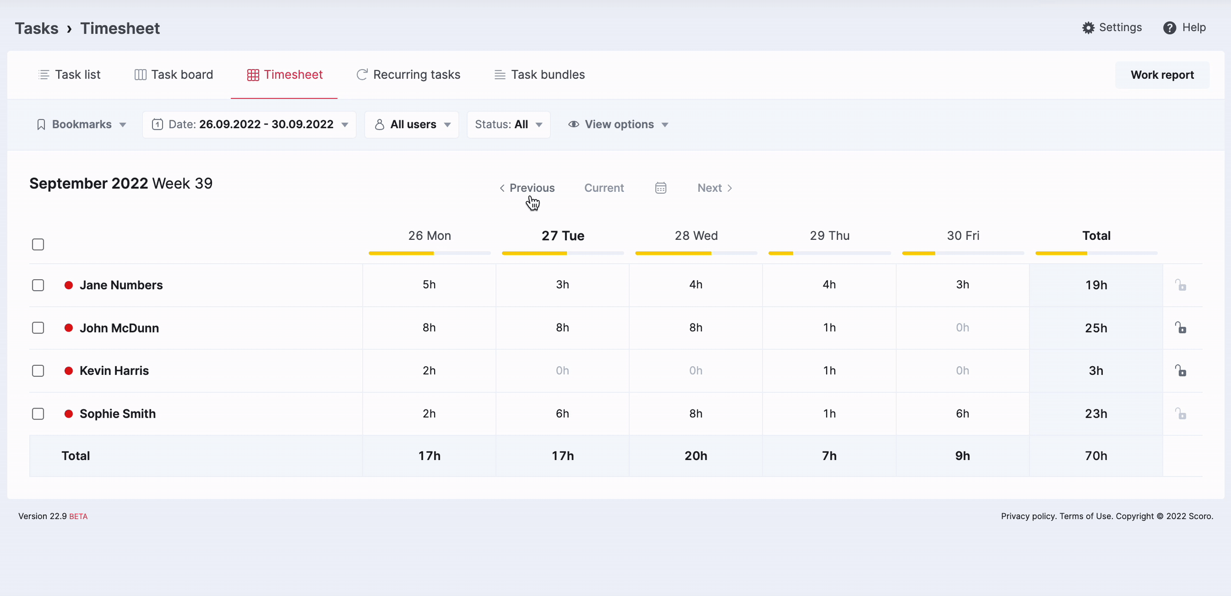The width and height of the screenshot is (1231, 596).
Task: Switch to the Task board tab
Action: click(x=174, y=74)
